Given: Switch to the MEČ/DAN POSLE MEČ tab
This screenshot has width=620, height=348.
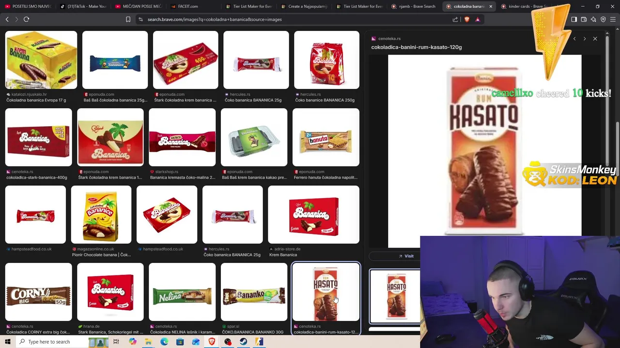Looking at the screenshot, I should (x=139, y=6).
